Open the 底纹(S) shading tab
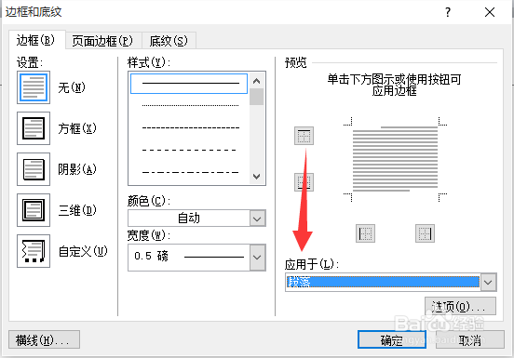Viewport: 514px width, 358px height. point(169,41)
